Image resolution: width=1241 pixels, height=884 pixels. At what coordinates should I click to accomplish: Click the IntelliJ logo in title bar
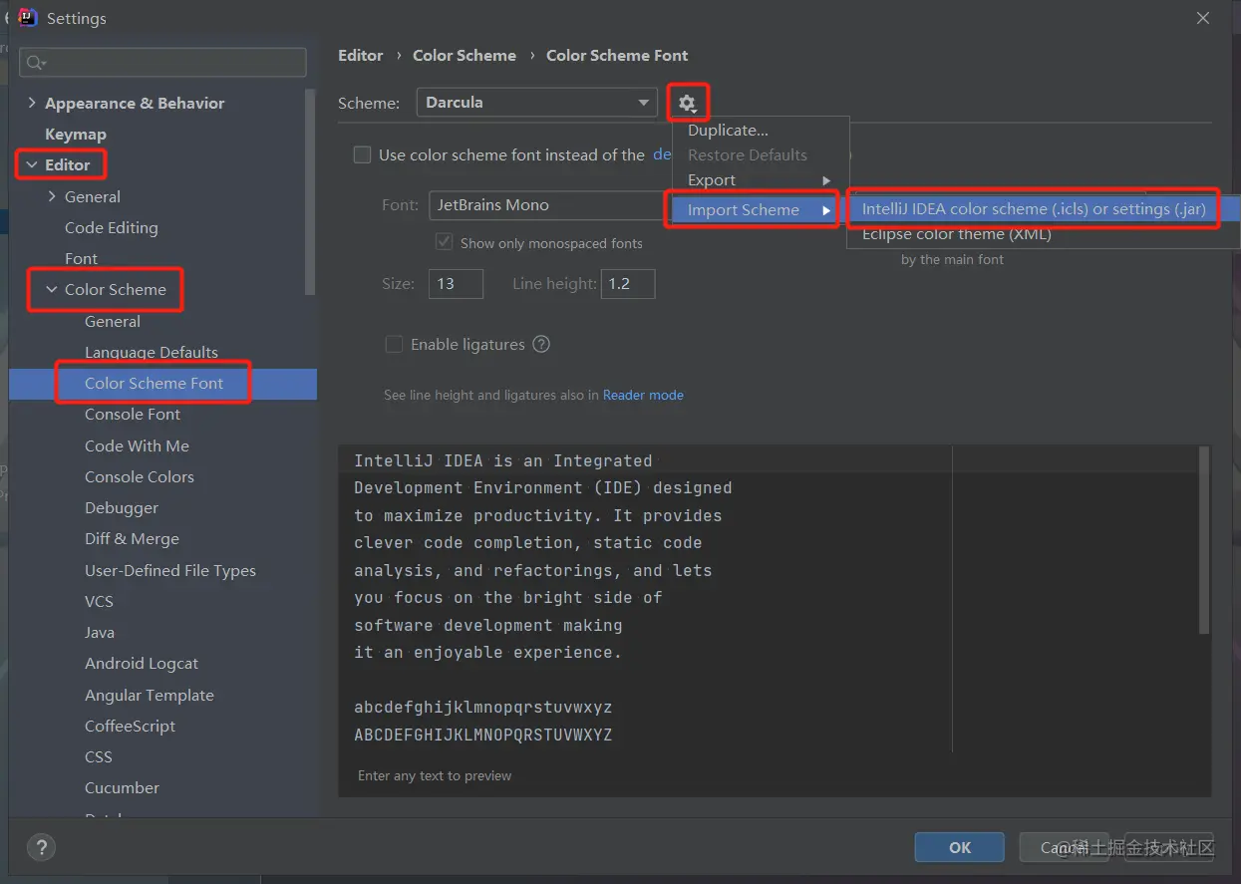tap(28, 18)
